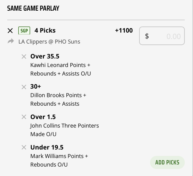Select the Over 35.5 pick label
Screen dimensions: 193x176
pyautogui.click(x=45, y=56)
